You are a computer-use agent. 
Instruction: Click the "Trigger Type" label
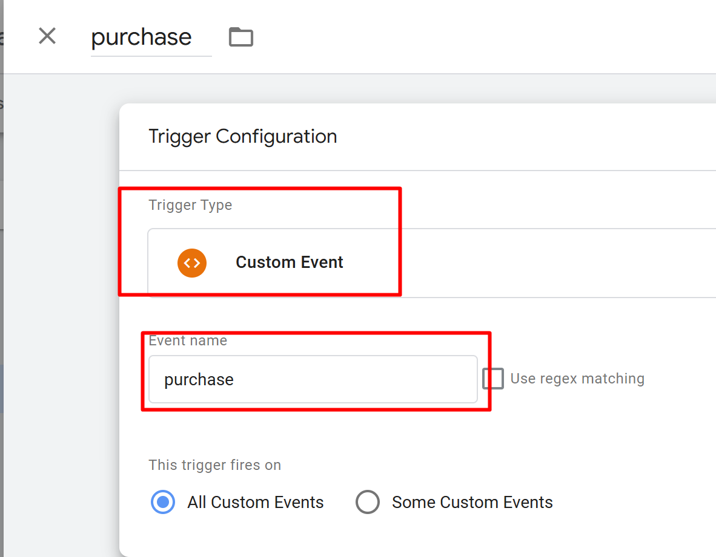click(190, 206)
